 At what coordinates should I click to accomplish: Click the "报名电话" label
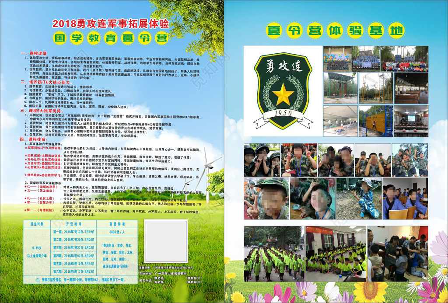tap(145, 280)
